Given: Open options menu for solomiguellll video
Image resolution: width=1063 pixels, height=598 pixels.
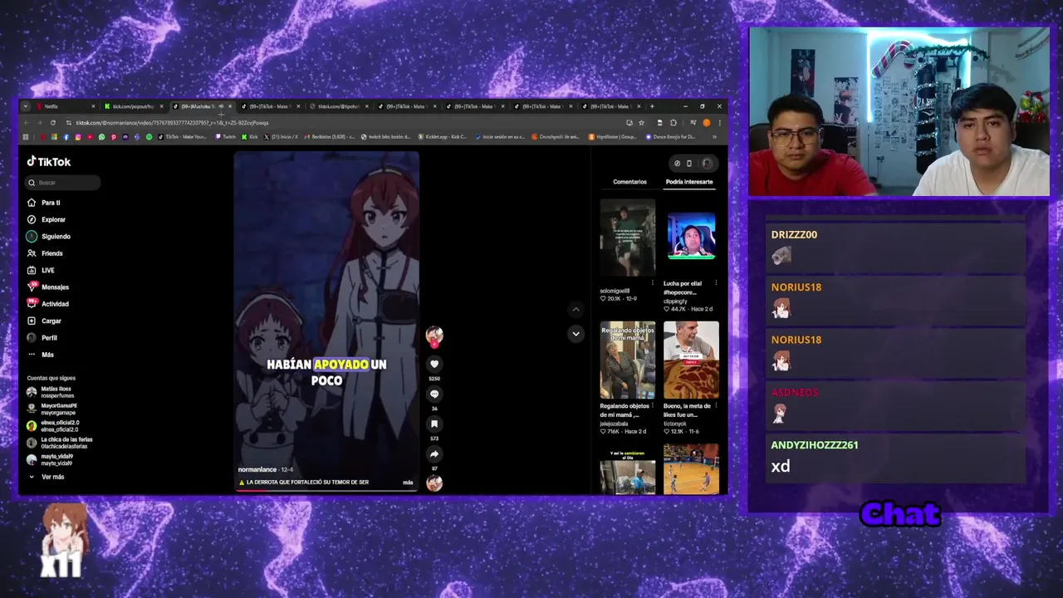Looking at the screenshot, I should (x=653, y=283).
